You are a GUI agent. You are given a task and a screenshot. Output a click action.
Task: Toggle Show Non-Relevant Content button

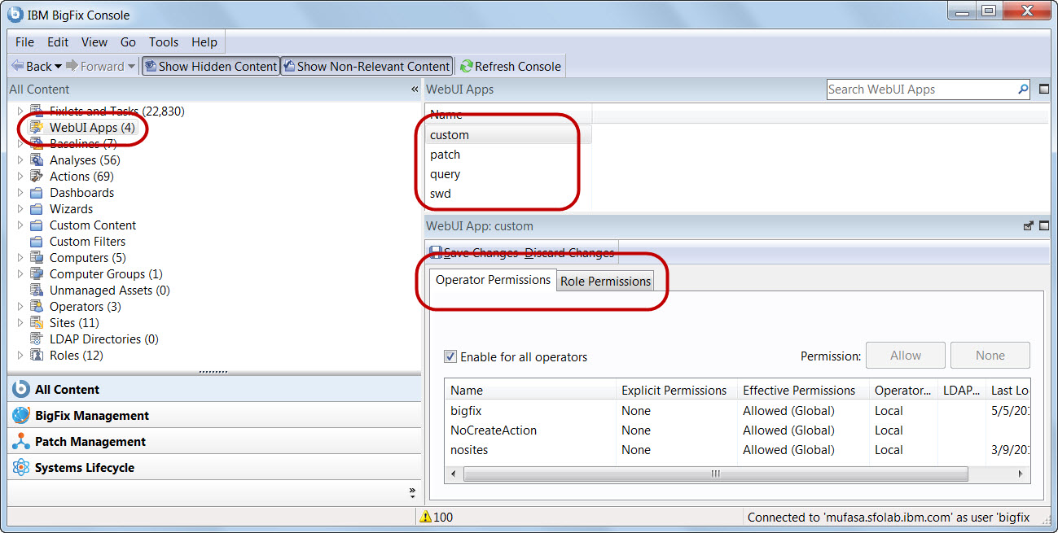click(366, 66)
